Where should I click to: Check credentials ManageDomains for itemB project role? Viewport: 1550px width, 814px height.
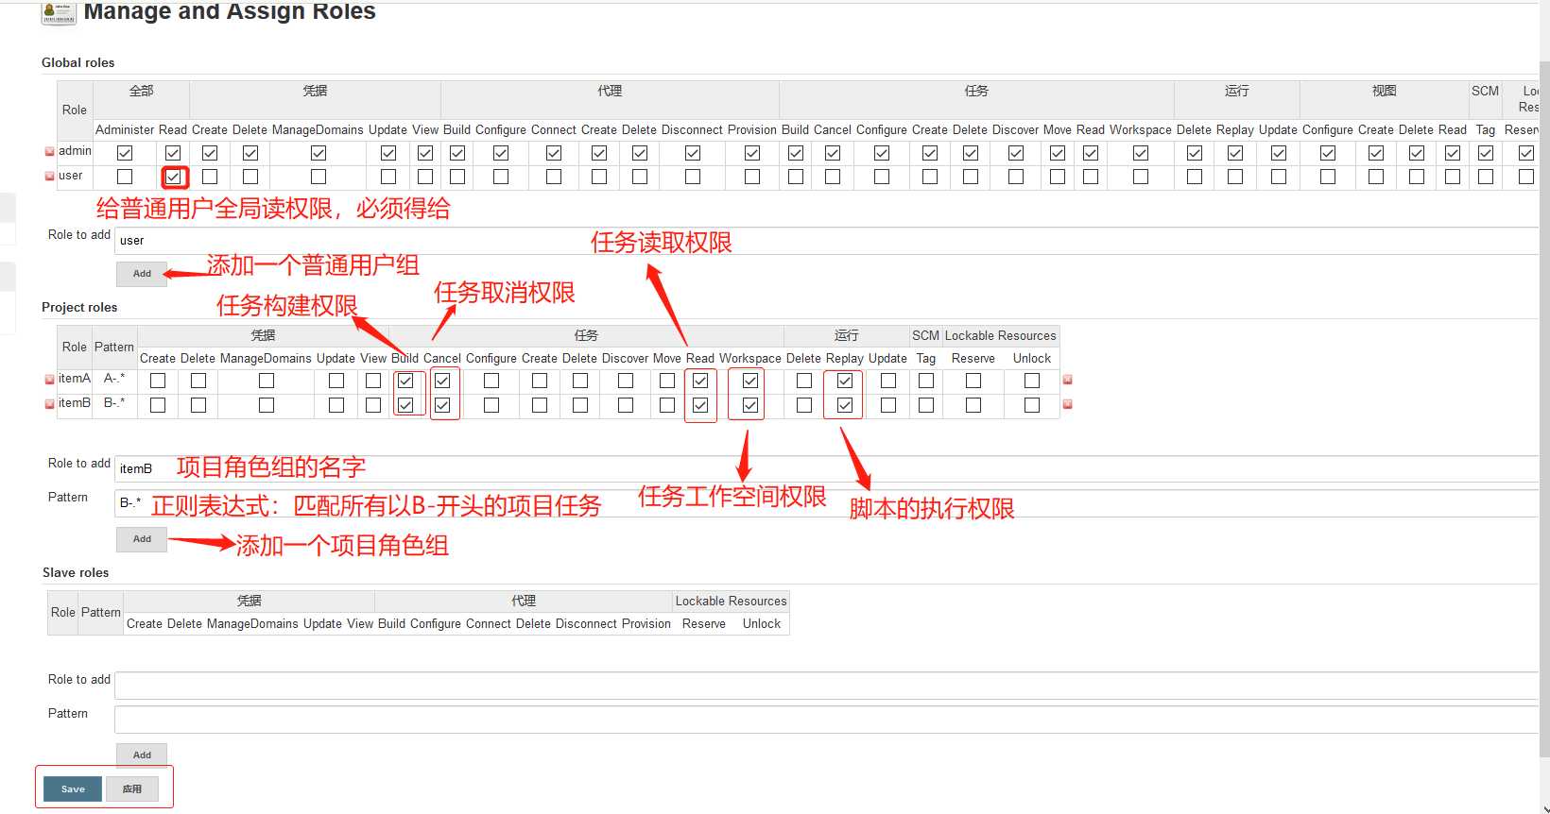267,405
